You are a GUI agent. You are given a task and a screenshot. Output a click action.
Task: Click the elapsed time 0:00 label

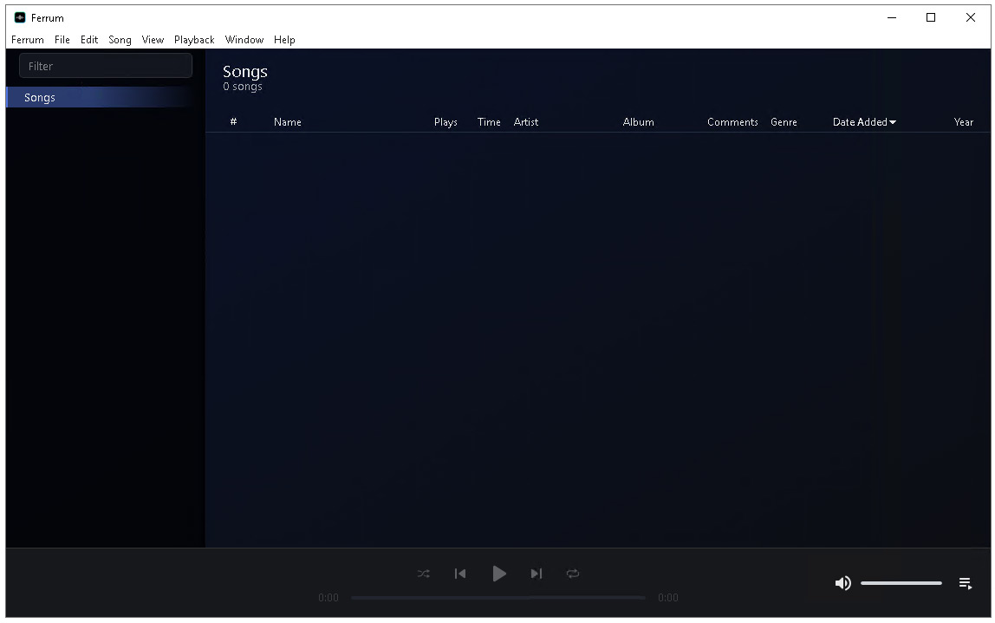(x=328, y=598)
